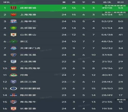This screenshot has width=128, height=112.
Task: Click the 大连英博 club badge
Action: pyautogui.click(x=13, y=62)
